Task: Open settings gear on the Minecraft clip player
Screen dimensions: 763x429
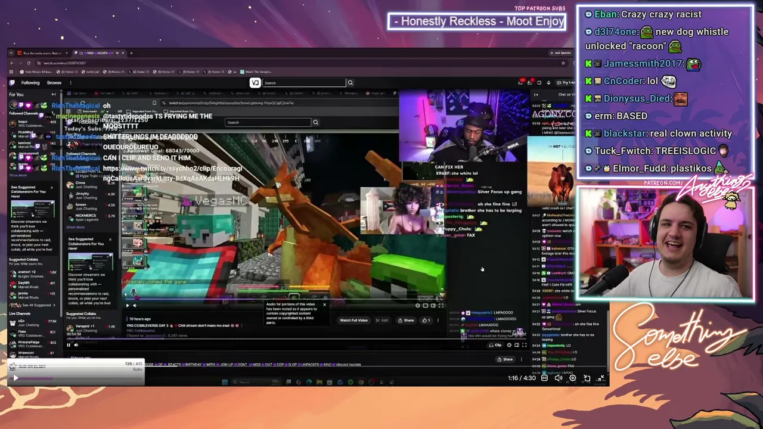Action: [418, 306]
